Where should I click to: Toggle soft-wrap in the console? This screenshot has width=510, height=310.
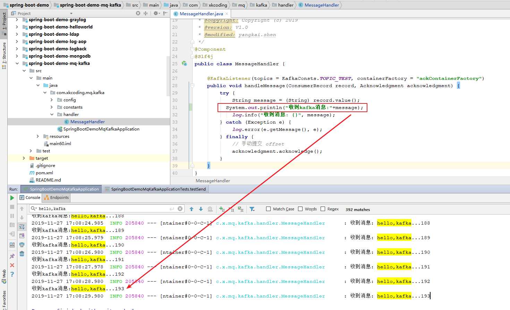pos(22,227)
